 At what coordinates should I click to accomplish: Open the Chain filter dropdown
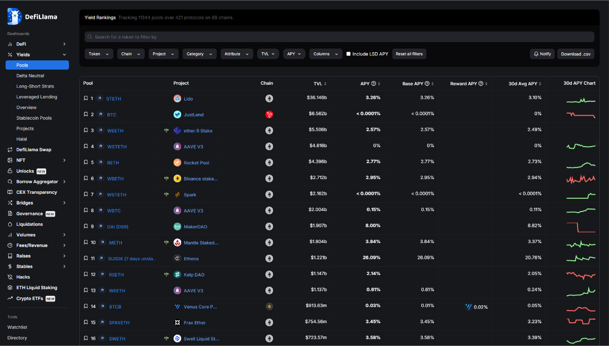tap(130, 54)
